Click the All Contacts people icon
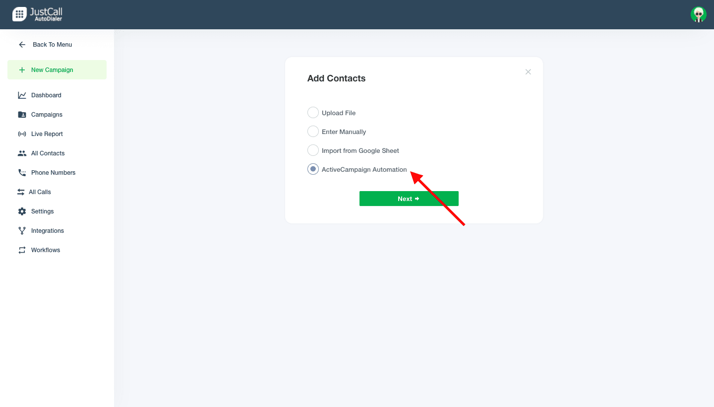The image size is (714, 407). point(22,153)
